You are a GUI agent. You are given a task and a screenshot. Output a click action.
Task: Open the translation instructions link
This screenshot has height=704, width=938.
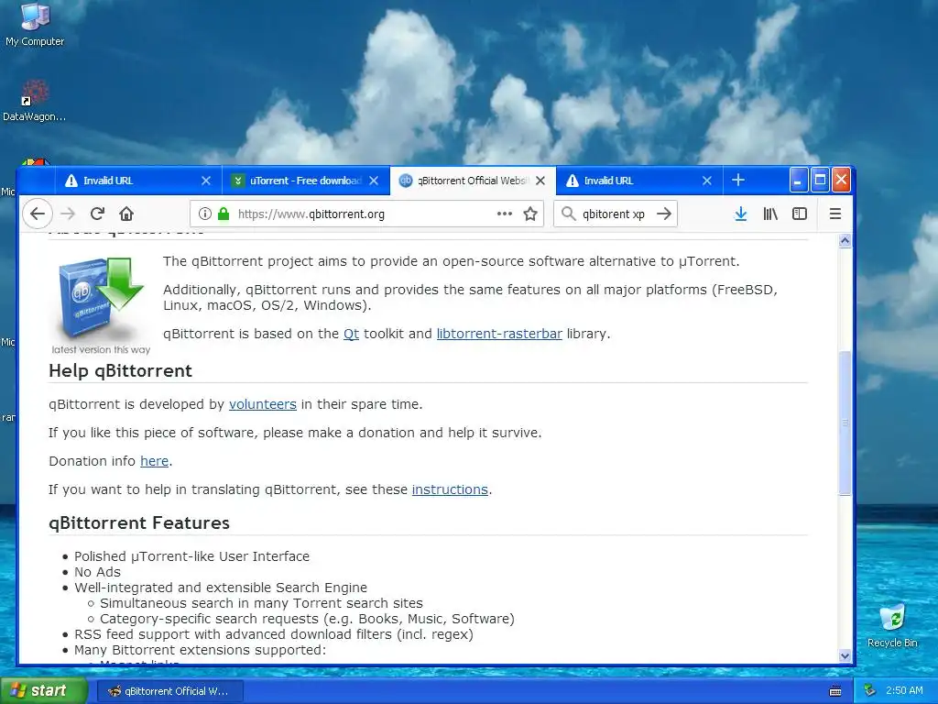tap(450, 489)
